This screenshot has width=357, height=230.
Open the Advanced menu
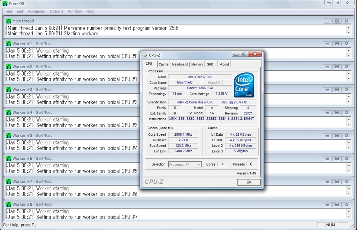(x=37, y=11)
